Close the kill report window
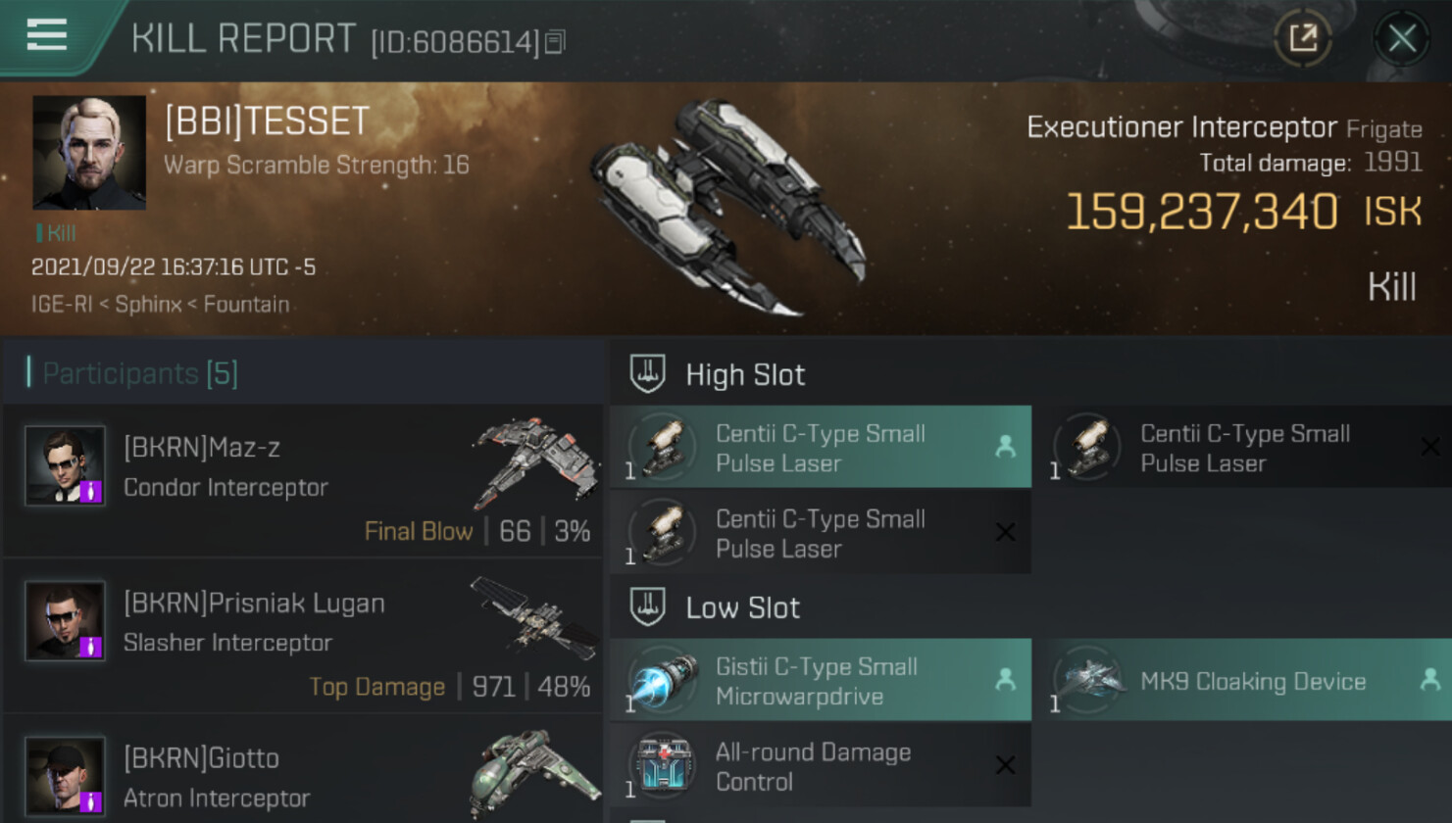This screenshot has height=823, width=1452. pyautogui.click(x=1402, y=39)
